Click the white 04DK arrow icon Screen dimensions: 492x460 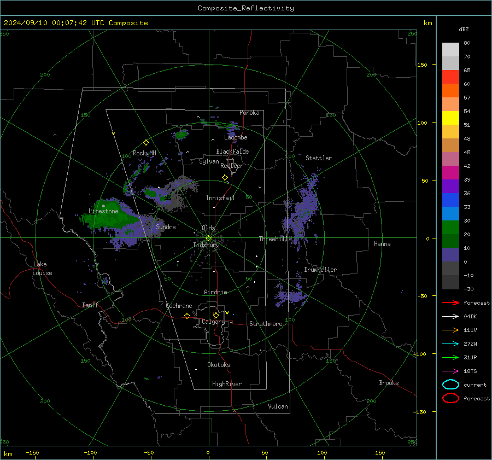pyautogui.click(x=450, y=317)
